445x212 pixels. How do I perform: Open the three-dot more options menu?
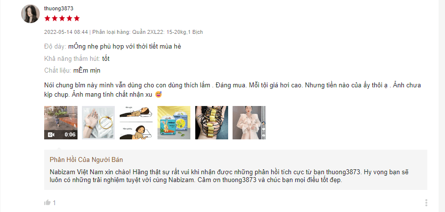pyautogui.click(x=426, y=202)
